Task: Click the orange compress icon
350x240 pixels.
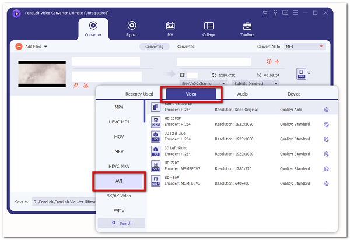Action: pyautogui.click(x=277, y=62)
